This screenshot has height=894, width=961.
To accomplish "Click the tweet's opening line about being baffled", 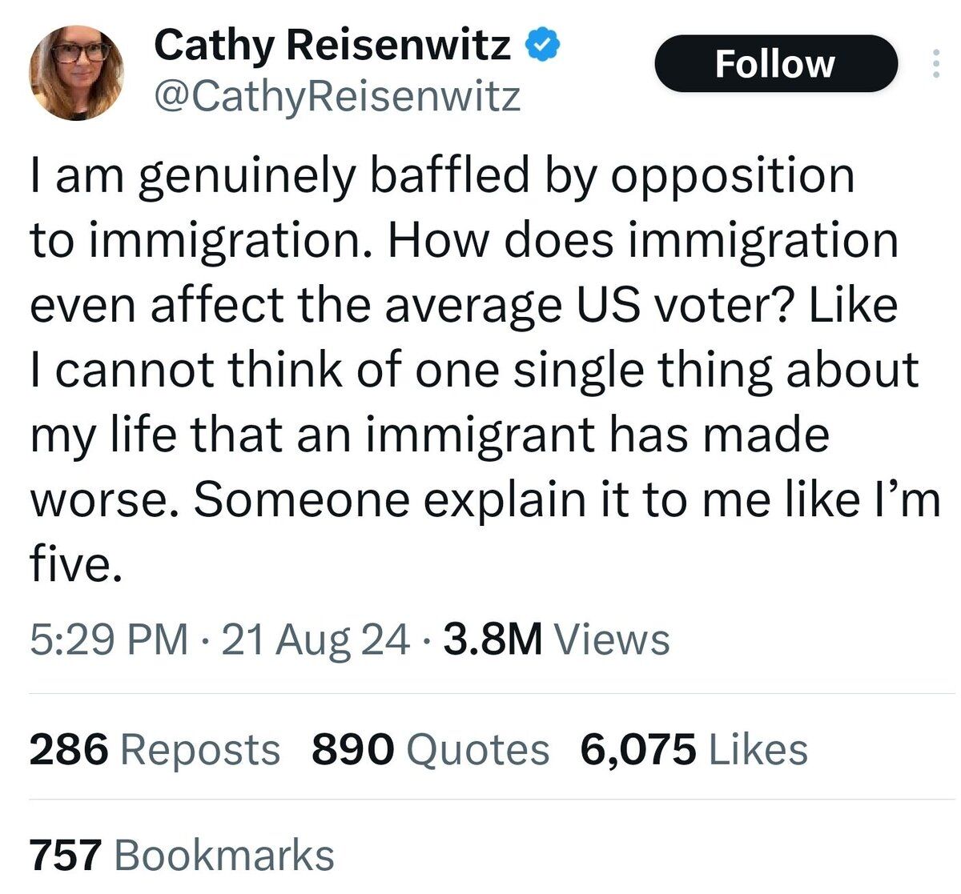I will click(x=442, y=175).
